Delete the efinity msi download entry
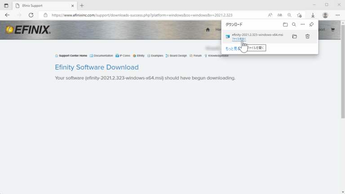The image size is (345, 194). click(307, 36)
